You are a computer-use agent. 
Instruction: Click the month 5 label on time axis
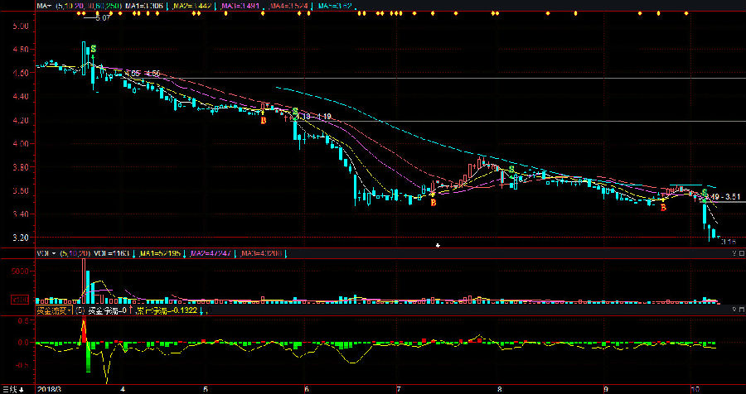pyautogui.click(x=206, y=387)
